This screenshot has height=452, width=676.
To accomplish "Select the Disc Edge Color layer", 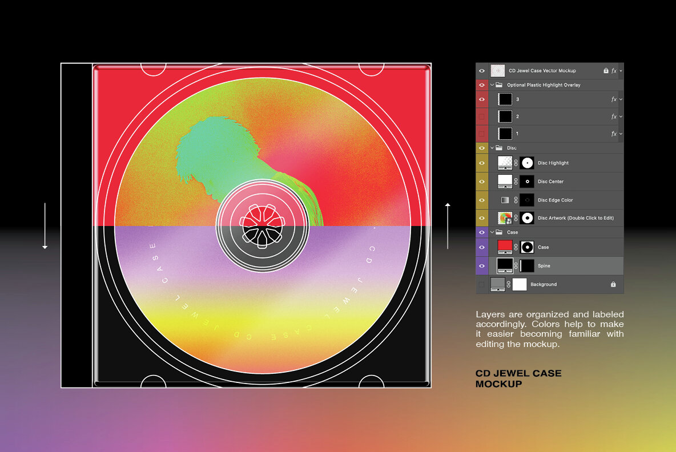I will (x=554, y=200).
